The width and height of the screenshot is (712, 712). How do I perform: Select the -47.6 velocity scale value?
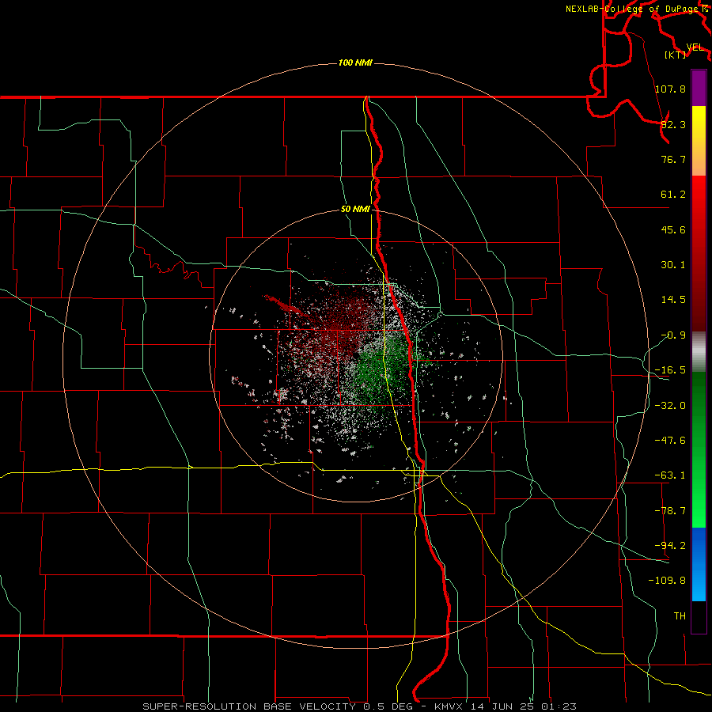tap(670, 441)
